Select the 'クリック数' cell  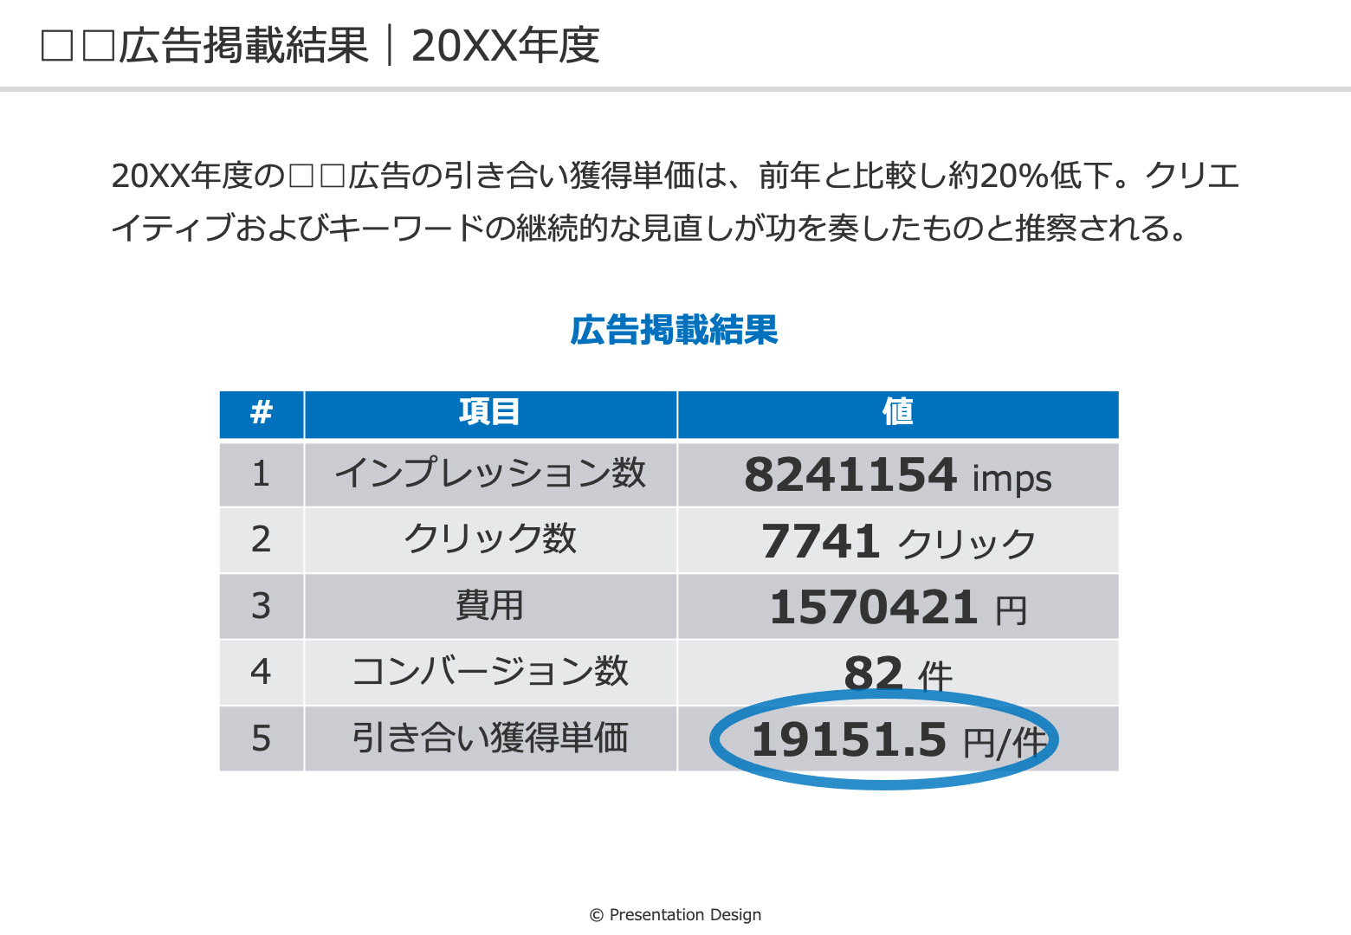pos(490,540)
